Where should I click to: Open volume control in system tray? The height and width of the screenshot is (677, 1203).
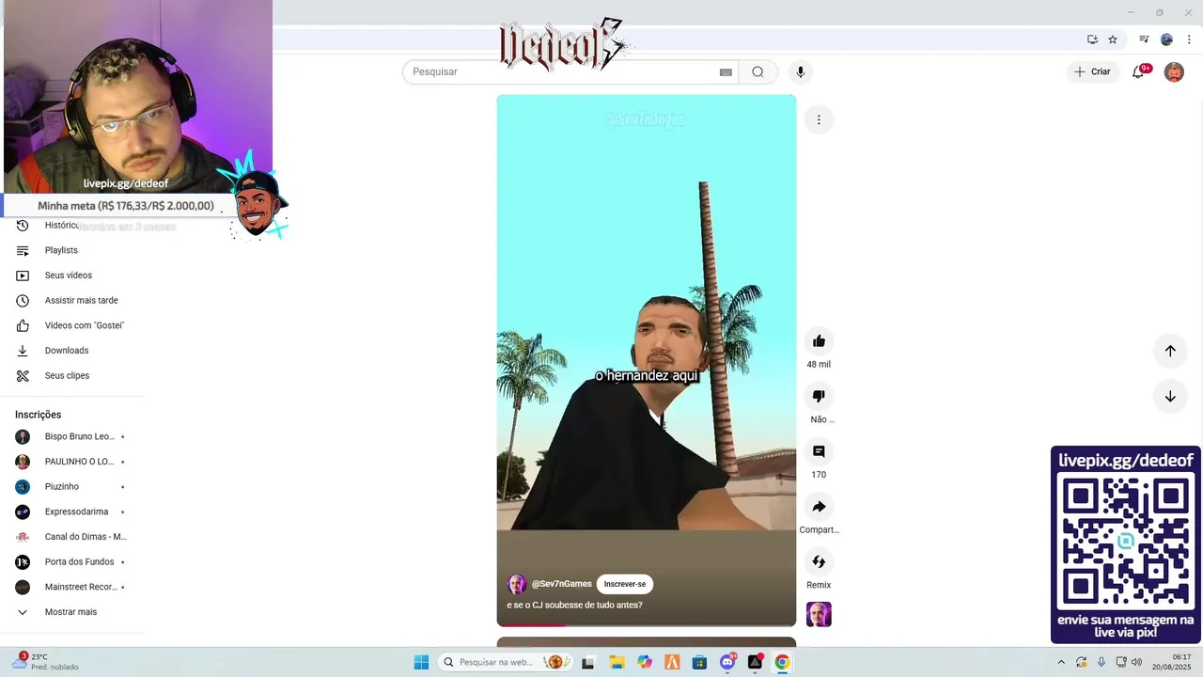(1136, 662)
